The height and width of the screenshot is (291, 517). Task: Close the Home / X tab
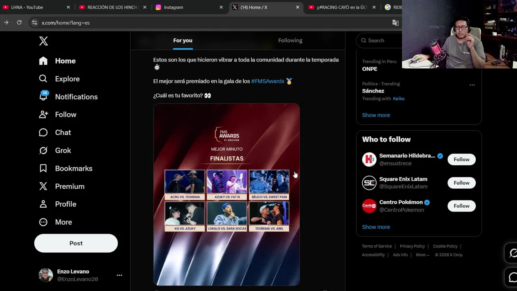click(298, 7)
